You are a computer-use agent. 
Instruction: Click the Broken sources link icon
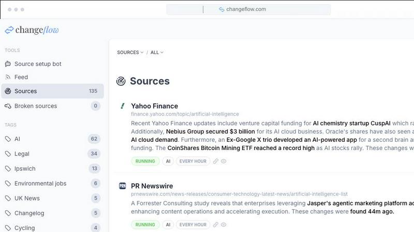coord(8,106)
